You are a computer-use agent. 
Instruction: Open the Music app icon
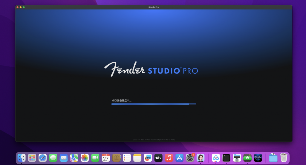169,158
